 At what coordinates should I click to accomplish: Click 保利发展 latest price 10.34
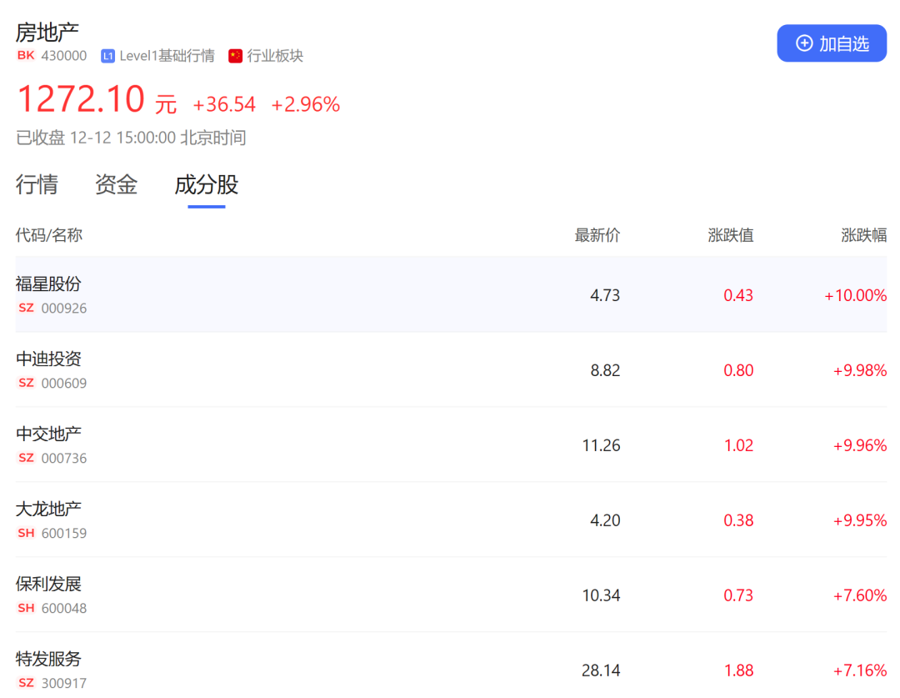click(x=601, y=595)
